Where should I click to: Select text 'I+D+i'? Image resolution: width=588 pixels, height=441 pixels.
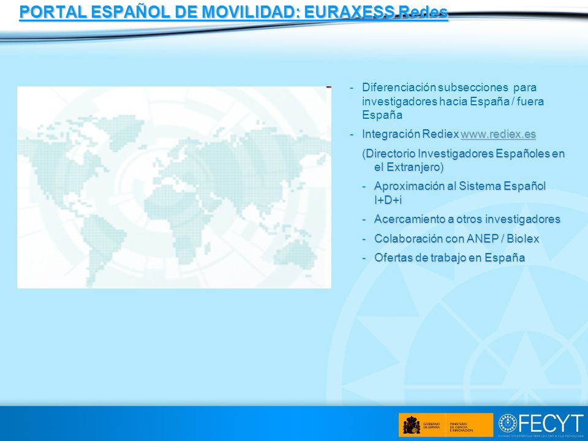pos(388,200)
